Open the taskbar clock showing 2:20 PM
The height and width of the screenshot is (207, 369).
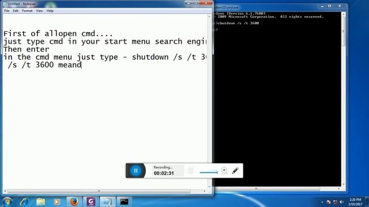click(x=355, y=202)
